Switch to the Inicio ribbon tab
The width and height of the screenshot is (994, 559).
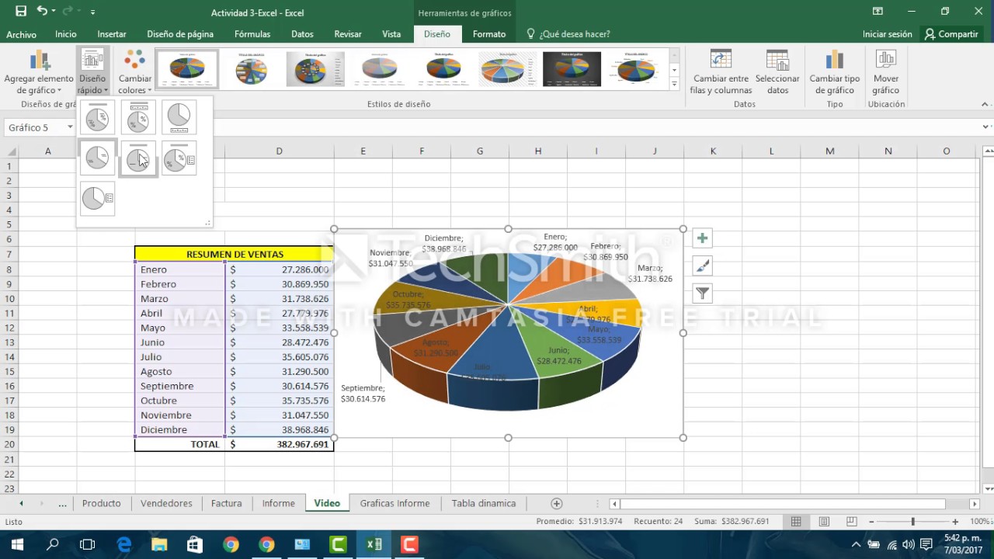click(x=66, y=34)
